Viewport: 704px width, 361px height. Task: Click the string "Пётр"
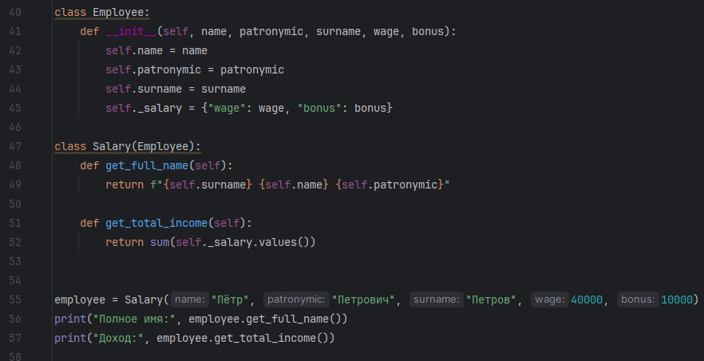coord(230,300)
